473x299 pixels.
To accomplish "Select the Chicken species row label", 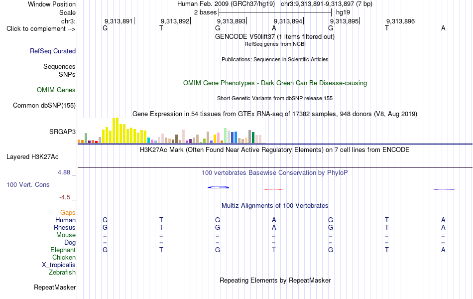I will (x=64, y=257).
